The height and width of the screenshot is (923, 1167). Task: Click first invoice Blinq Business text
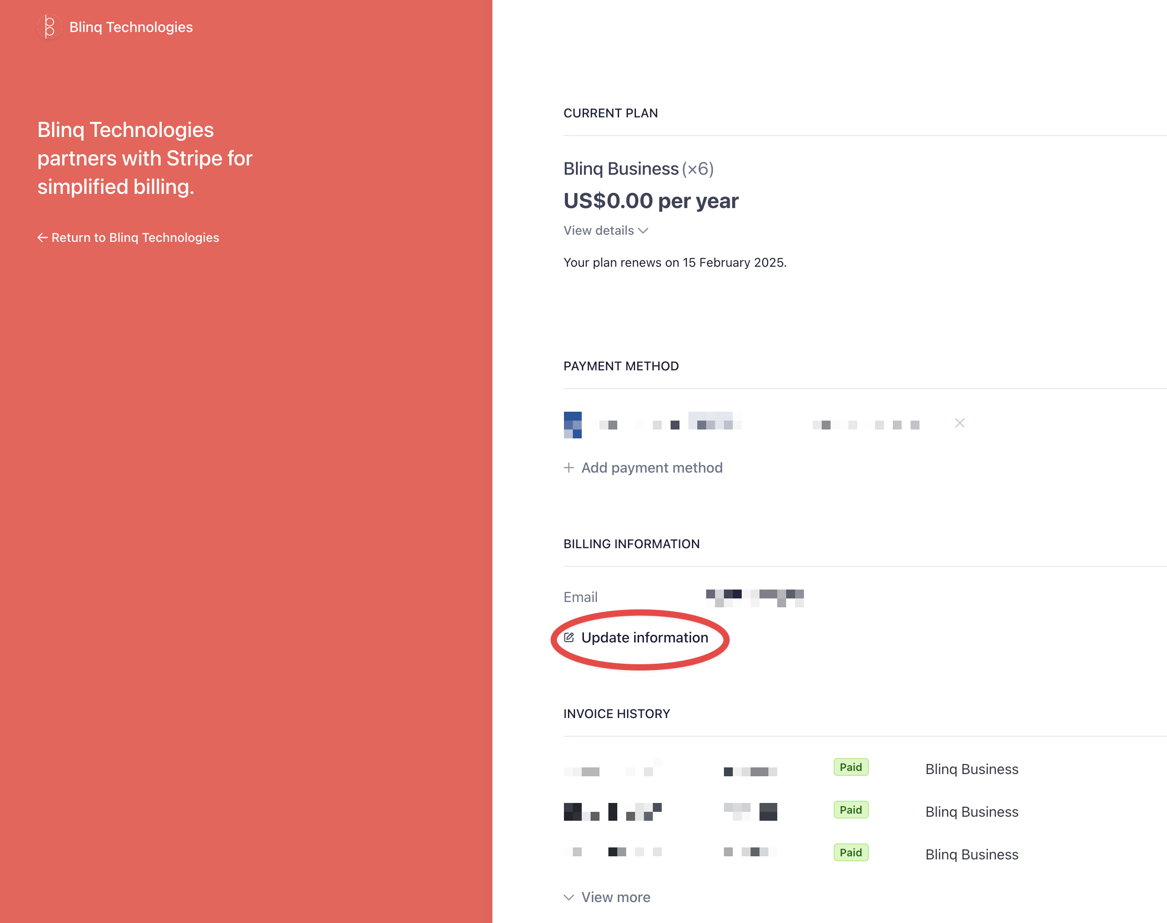click(972, 769)
